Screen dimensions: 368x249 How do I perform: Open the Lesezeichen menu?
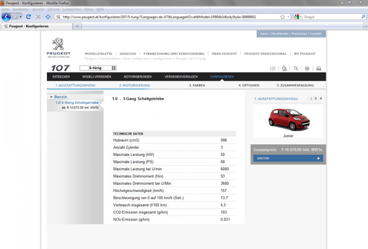point(72,9)
